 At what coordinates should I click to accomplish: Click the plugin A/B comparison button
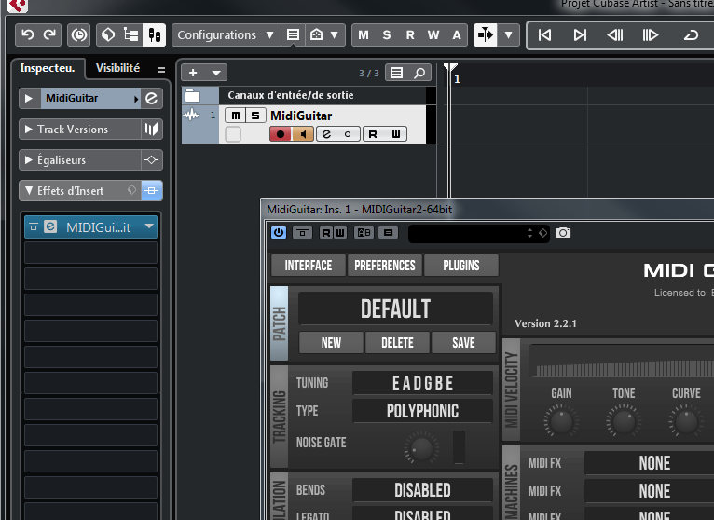[364, 233]
